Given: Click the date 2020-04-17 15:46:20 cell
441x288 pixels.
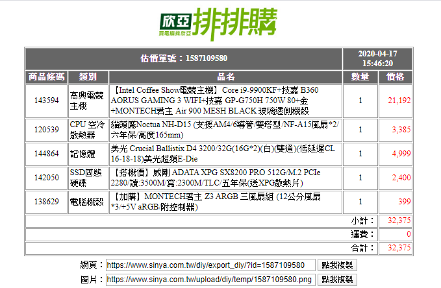Looking at the screenshot, I should (x=377, y=58).
